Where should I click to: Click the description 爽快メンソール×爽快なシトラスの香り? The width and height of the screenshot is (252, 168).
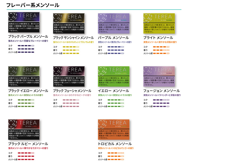pos(115,95)
